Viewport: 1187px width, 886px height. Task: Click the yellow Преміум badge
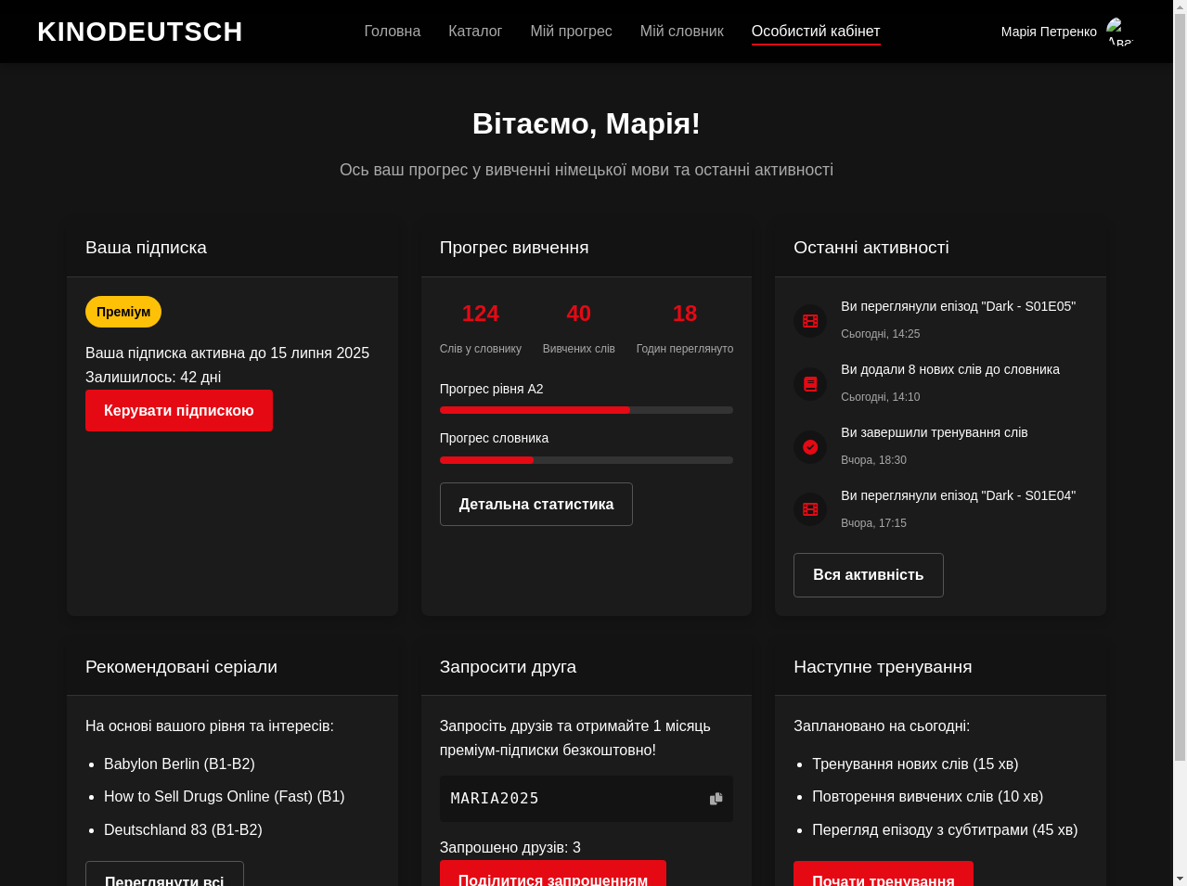(x=123, y=312)
